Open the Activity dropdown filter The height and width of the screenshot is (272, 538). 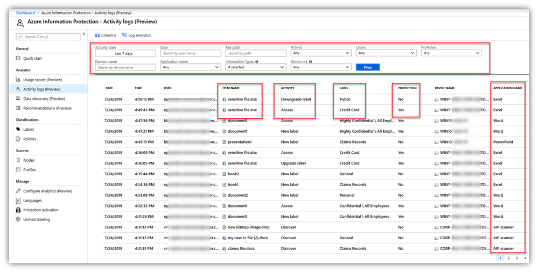click(321, 53)
